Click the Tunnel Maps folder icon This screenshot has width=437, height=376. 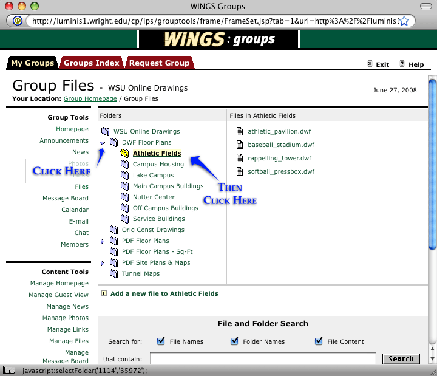(x=113, y=274)
